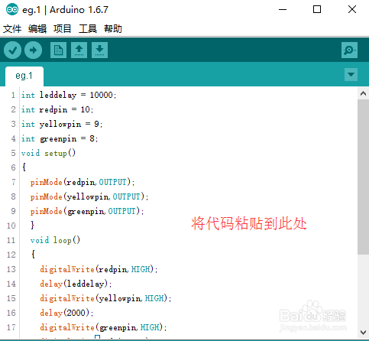Open the Serial Monitor magnifier icon
369x341 pixels.
(x=349, y=50)
